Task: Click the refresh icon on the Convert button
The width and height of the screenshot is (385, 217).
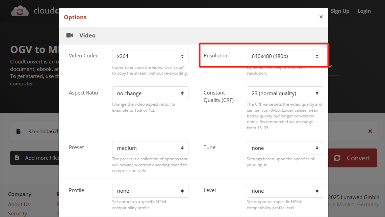Action: (x=337, y=158)
